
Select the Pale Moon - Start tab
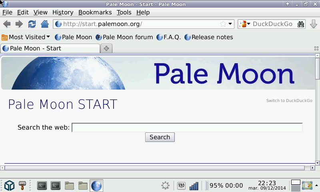click(x=50, y=48)
